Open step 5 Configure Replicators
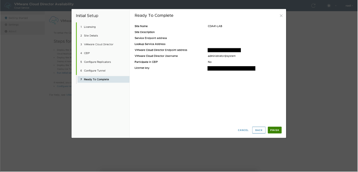 [97, 62]
